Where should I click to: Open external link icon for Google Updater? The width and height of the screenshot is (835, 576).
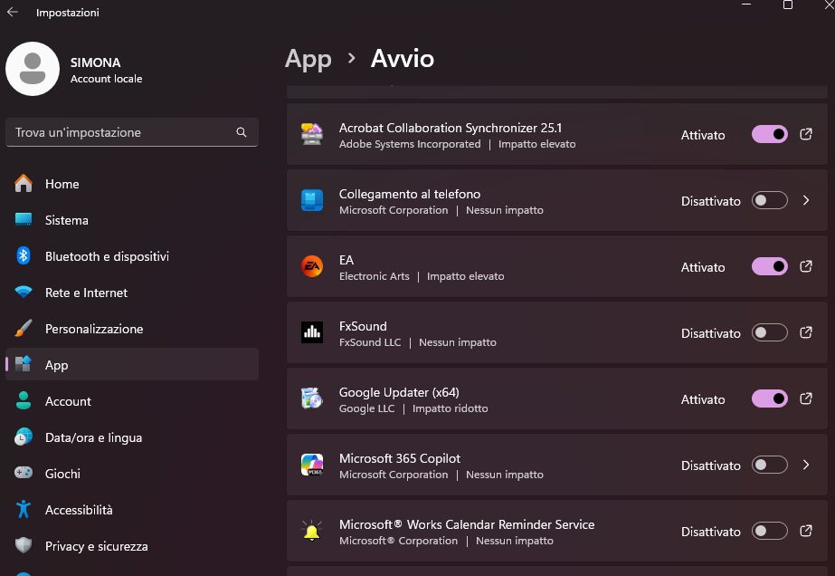pos(806,398)
